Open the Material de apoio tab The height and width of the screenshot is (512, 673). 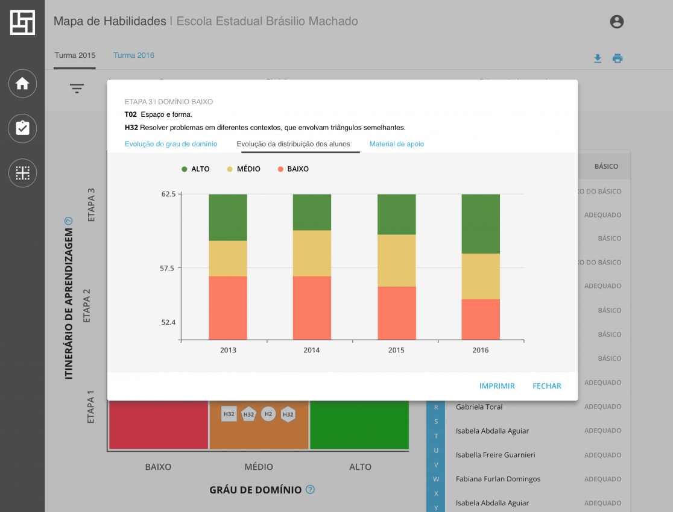click(396, 144)
